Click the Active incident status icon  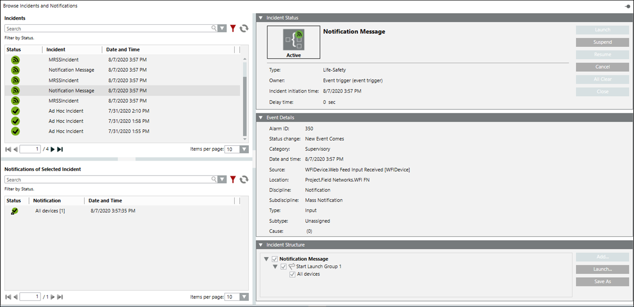[293, 42]
